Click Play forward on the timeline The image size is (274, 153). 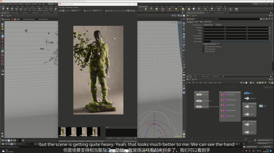[x=12, y=140]
